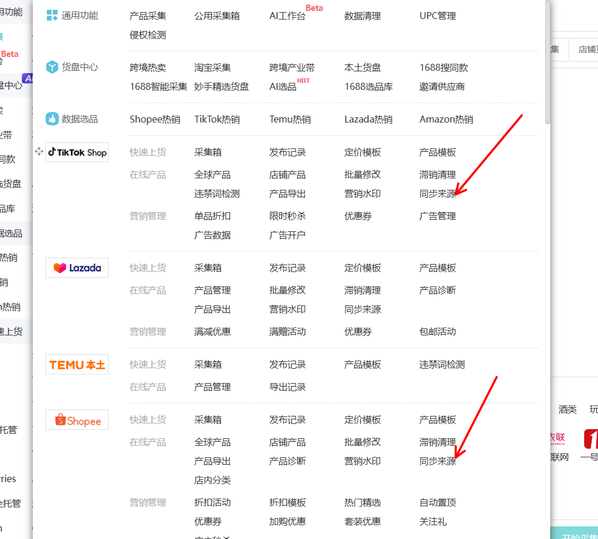
Task: Open Lazada 同步来源
Action: click(x=363, y=309)
